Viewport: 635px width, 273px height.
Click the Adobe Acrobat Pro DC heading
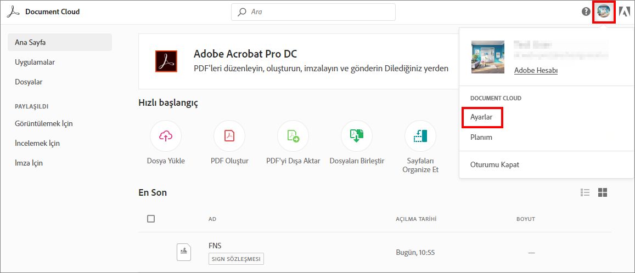click(x=245, y=54)
